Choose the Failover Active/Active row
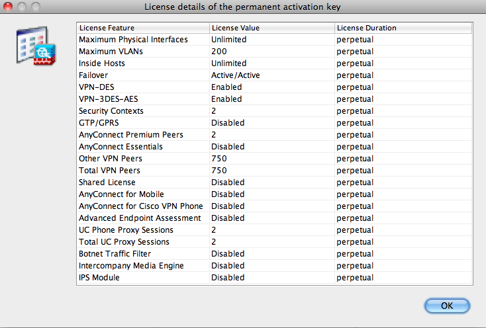486x328 pixels. coord(275,75)
